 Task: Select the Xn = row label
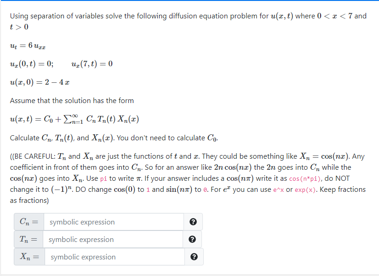29,257
